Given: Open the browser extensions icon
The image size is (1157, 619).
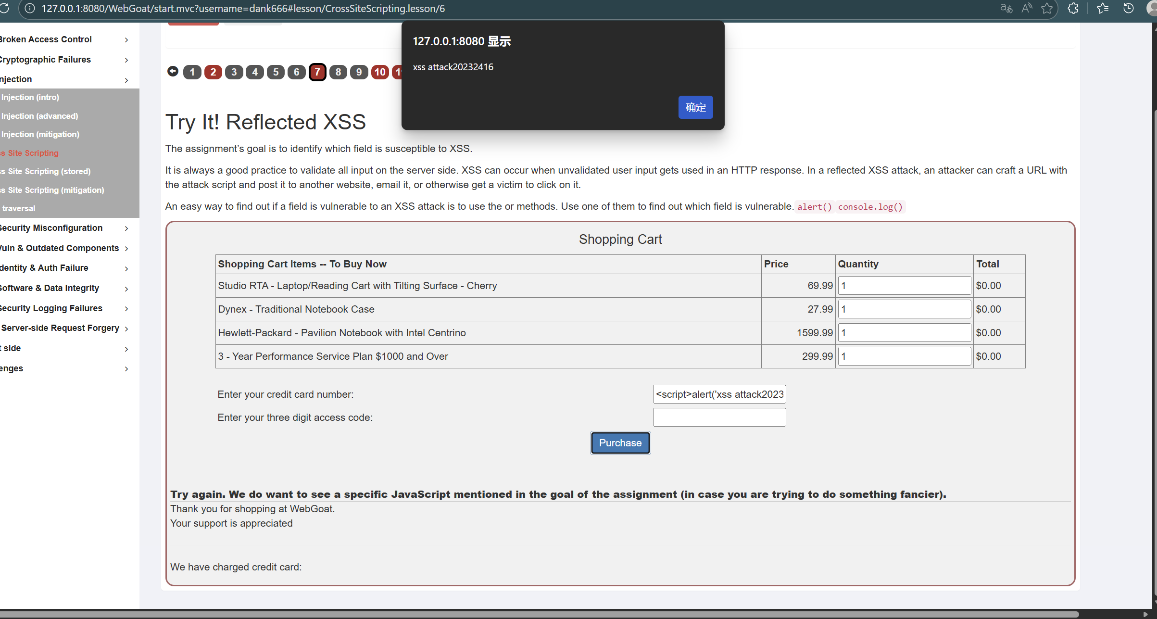Looking at the screenshot, I should (x=1073, y=8).
